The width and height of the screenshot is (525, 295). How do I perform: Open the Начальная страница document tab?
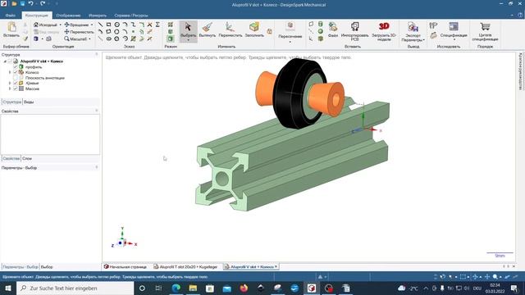126,267
